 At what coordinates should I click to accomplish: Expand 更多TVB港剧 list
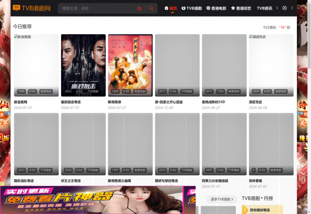[x=222, y=199]
